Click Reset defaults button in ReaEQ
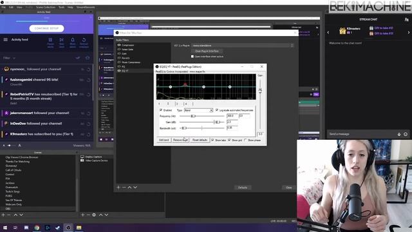 tap(200, 140)
